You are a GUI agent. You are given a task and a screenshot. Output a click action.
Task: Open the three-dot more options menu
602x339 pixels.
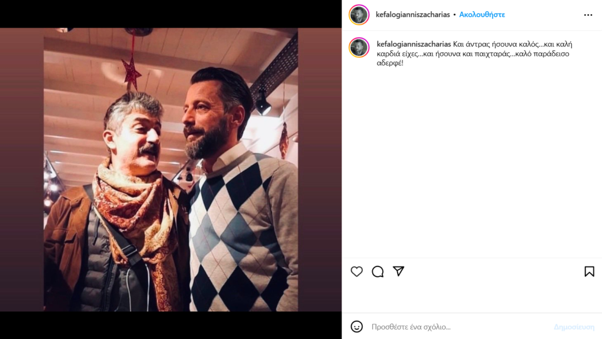(x=588, y=15)
